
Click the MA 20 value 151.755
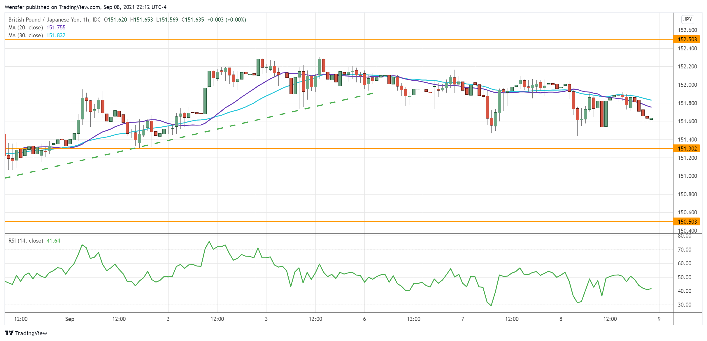56,27
